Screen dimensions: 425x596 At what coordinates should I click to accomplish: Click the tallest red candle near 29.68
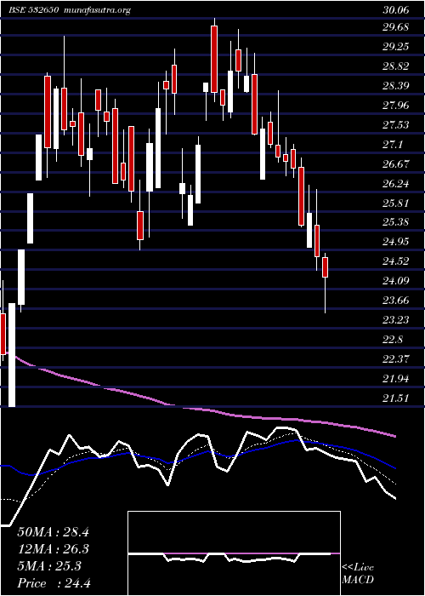coord(214,59)
